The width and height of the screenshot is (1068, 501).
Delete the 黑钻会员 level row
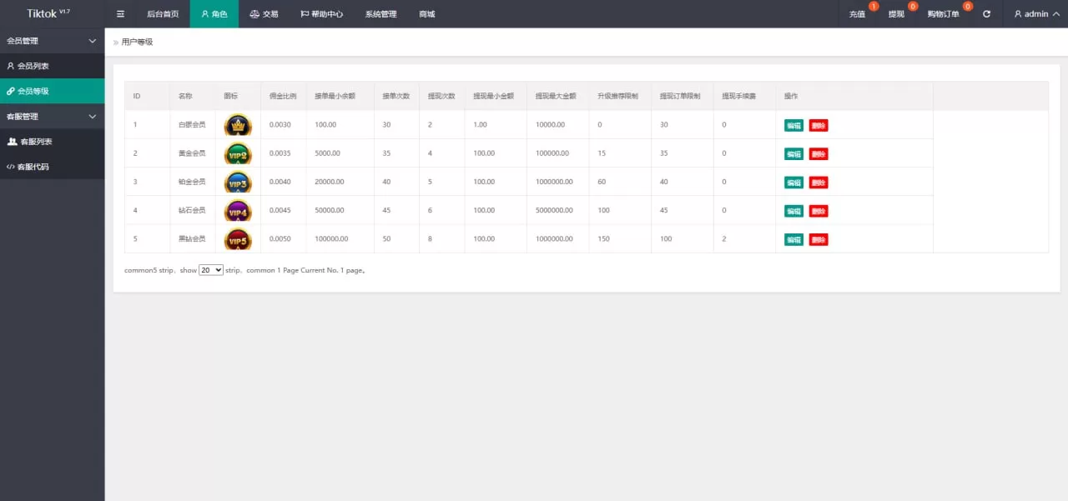point(819,239)
